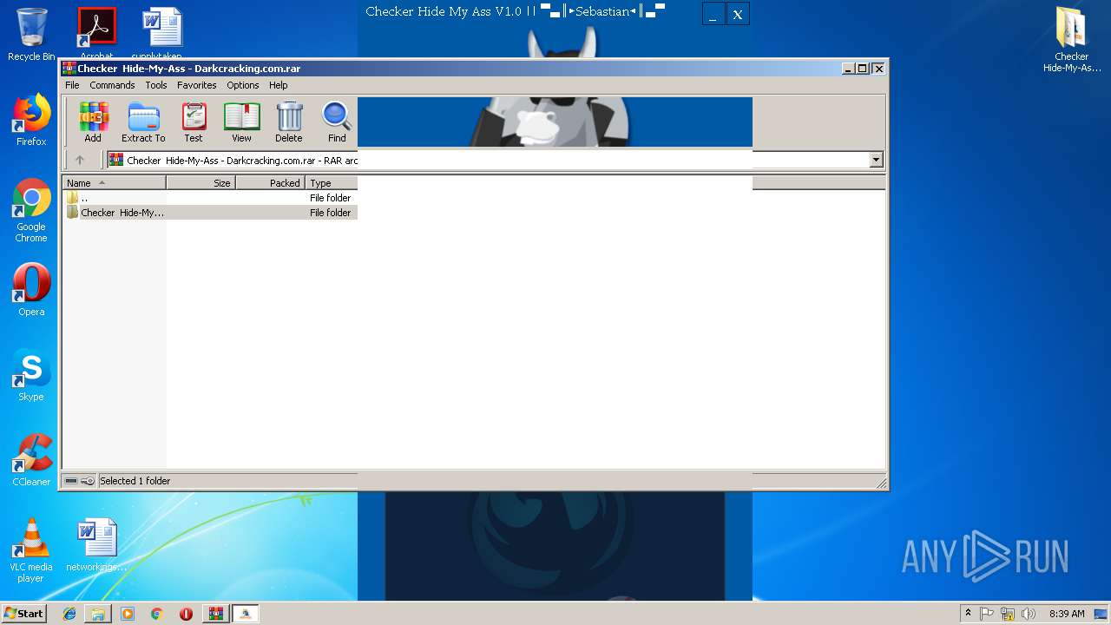Open Internet Explorer from the taskbar
Image resolution: width=1111 pixels, height=625 pixels.
(x=69, y=614)
